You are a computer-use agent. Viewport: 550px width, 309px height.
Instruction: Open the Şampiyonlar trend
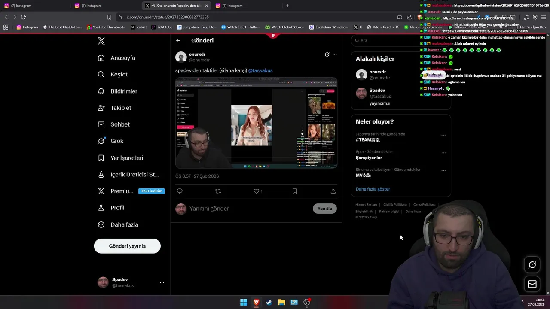coord(369,158)
